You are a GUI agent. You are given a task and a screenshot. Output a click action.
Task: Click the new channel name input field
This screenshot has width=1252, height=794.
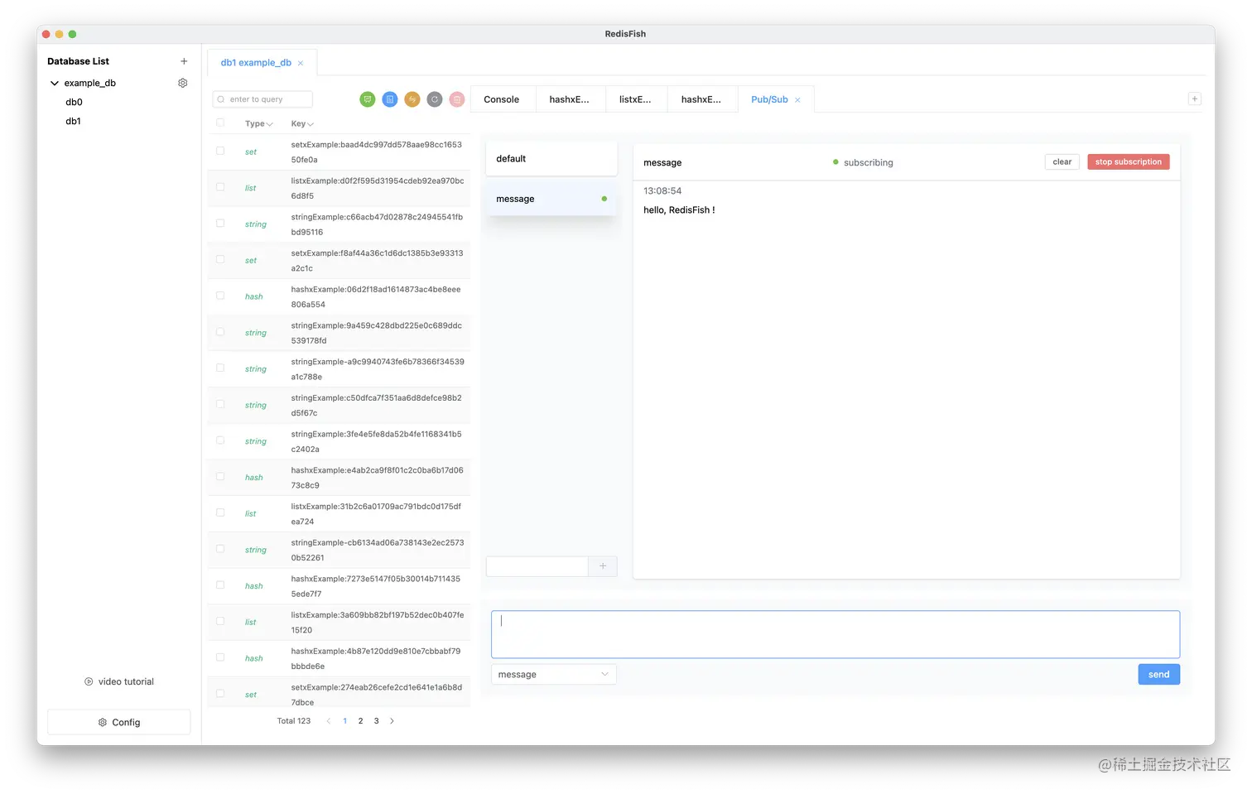pyautogui.click(x=537, y=566)
